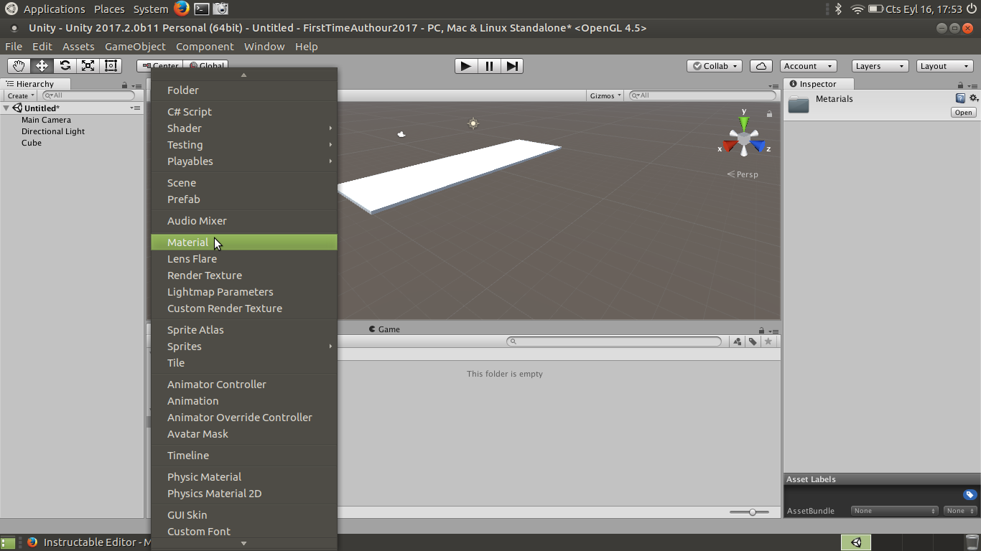
Task: Choose Prefab from the create menu
Action: [244, 199]
